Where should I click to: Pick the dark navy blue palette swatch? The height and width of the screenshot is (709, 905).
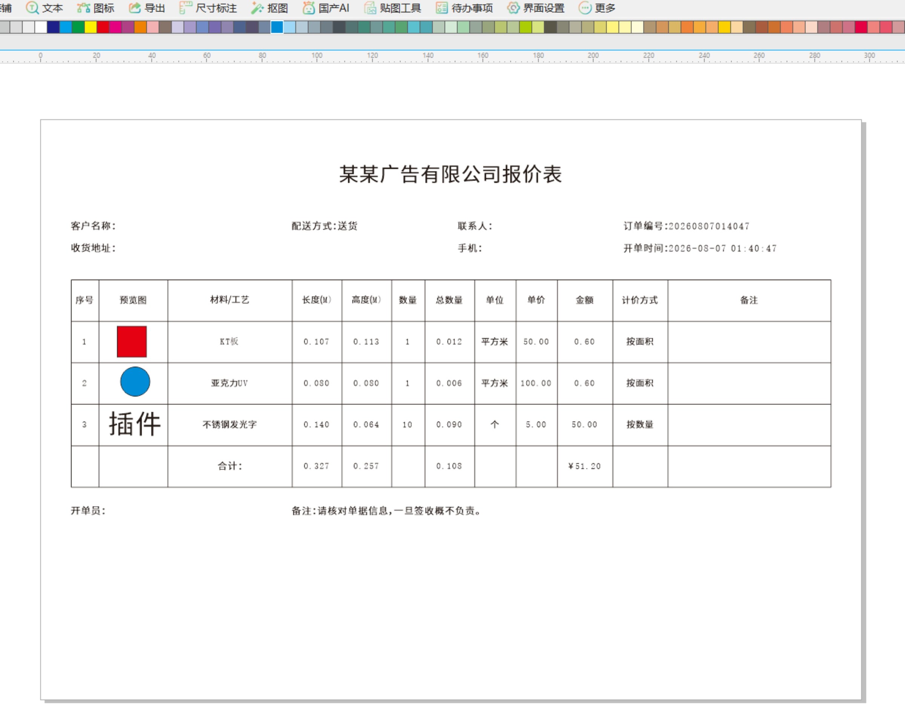pyautogui.click(x=53, y=27)
